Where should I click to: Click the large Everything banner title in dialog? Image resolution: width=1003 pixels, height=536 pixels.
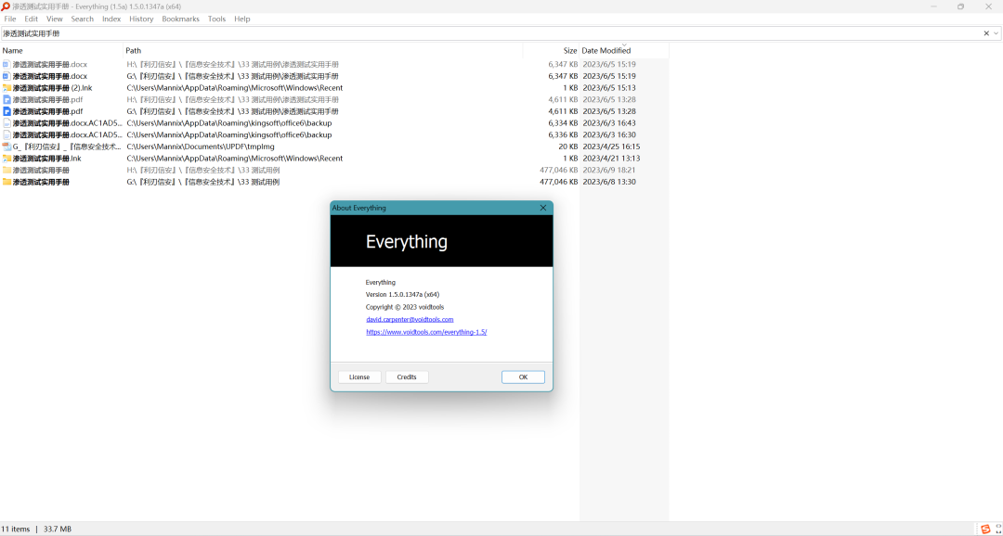click(406, 241)
